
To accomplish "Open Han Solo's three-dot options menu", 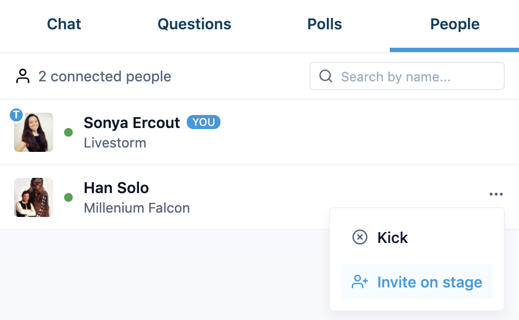I will point(496,194).
